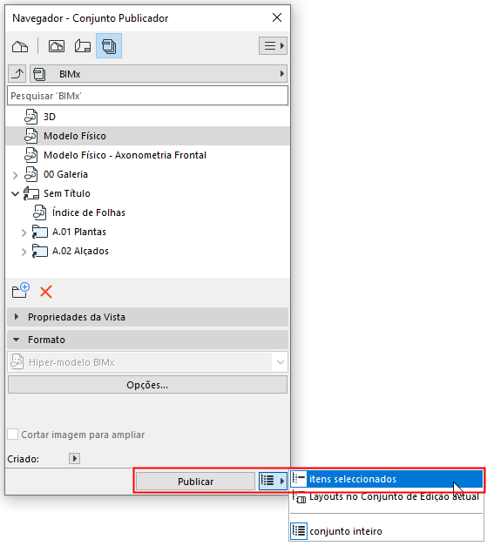The height and width of the screenshot is (546, 487).
Task: Click the Sem Título book icon
Action: 31,193
